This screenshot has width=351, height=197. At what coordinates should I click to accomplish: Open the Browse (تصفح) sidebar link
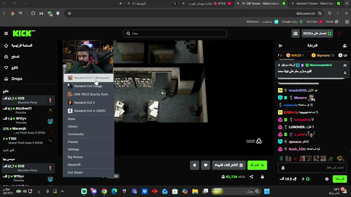[12, 57]
